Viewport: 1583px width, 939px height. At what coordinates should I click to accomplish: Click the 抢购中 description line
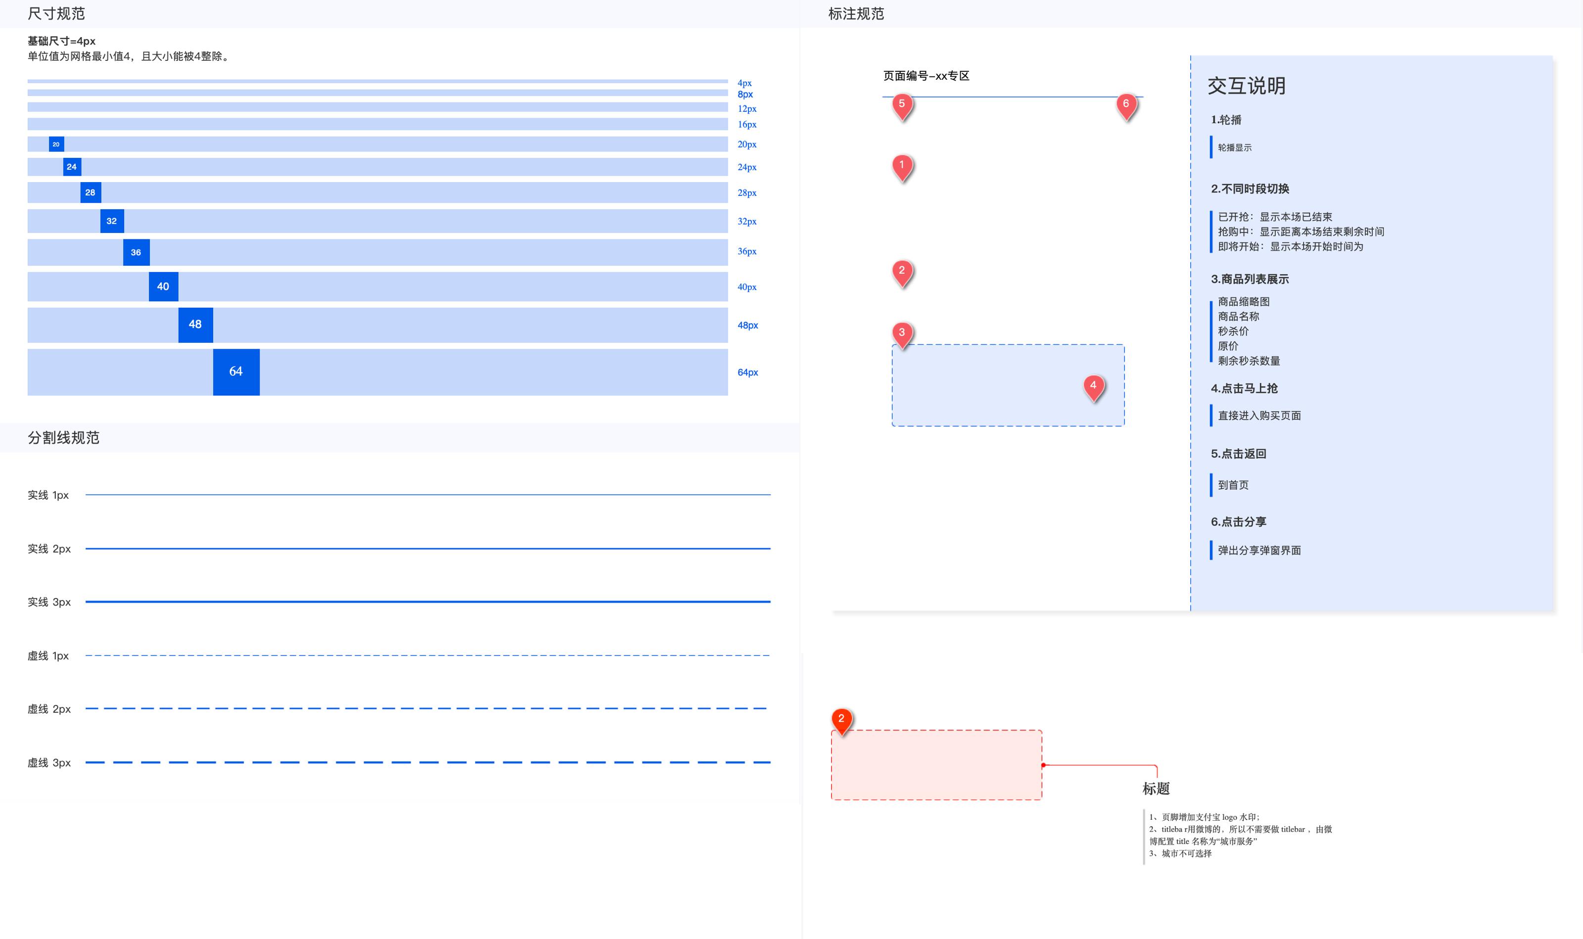[1301, 232]
